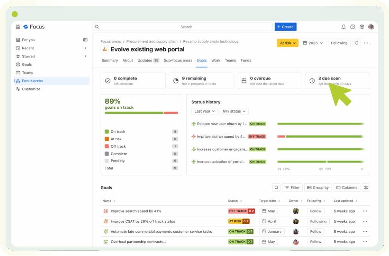
Task: Open the Group by menu
Action: point(318,188)
